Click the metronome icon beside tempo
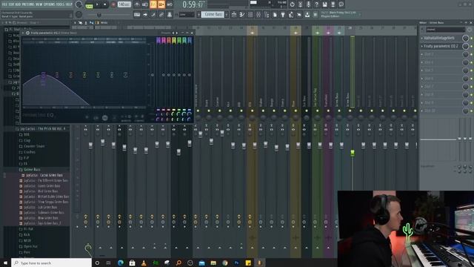474x267 pixels. click(137, 4)
